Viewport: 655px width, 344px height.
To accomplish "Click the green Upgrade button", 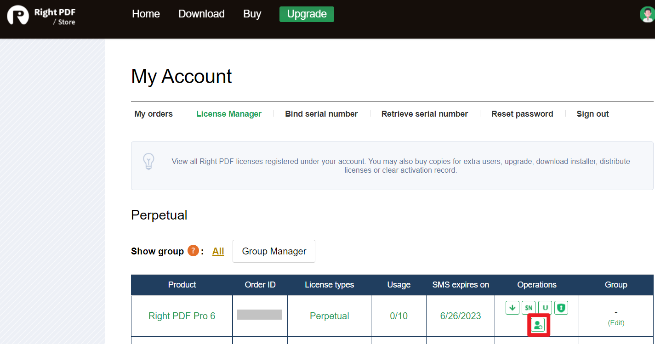I will coord(307,14).
